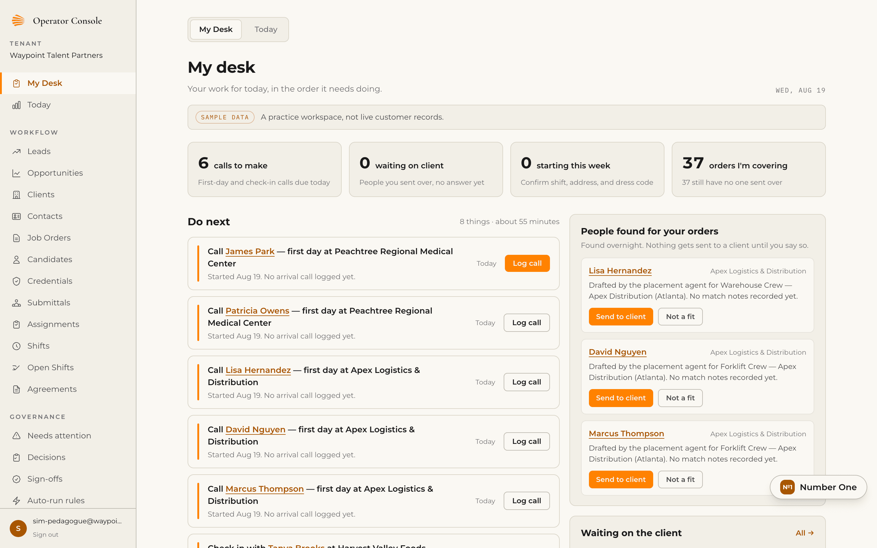Click the Today bar-chart icon in sidebar

click(x=16, y=105)
